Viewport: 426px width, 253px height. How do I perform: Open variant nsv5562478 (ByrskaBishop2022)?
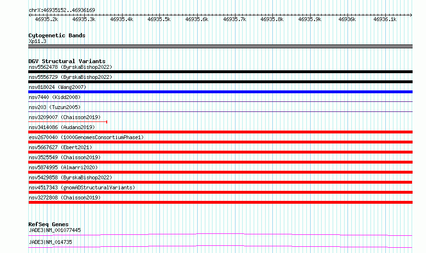click(70, 67)
